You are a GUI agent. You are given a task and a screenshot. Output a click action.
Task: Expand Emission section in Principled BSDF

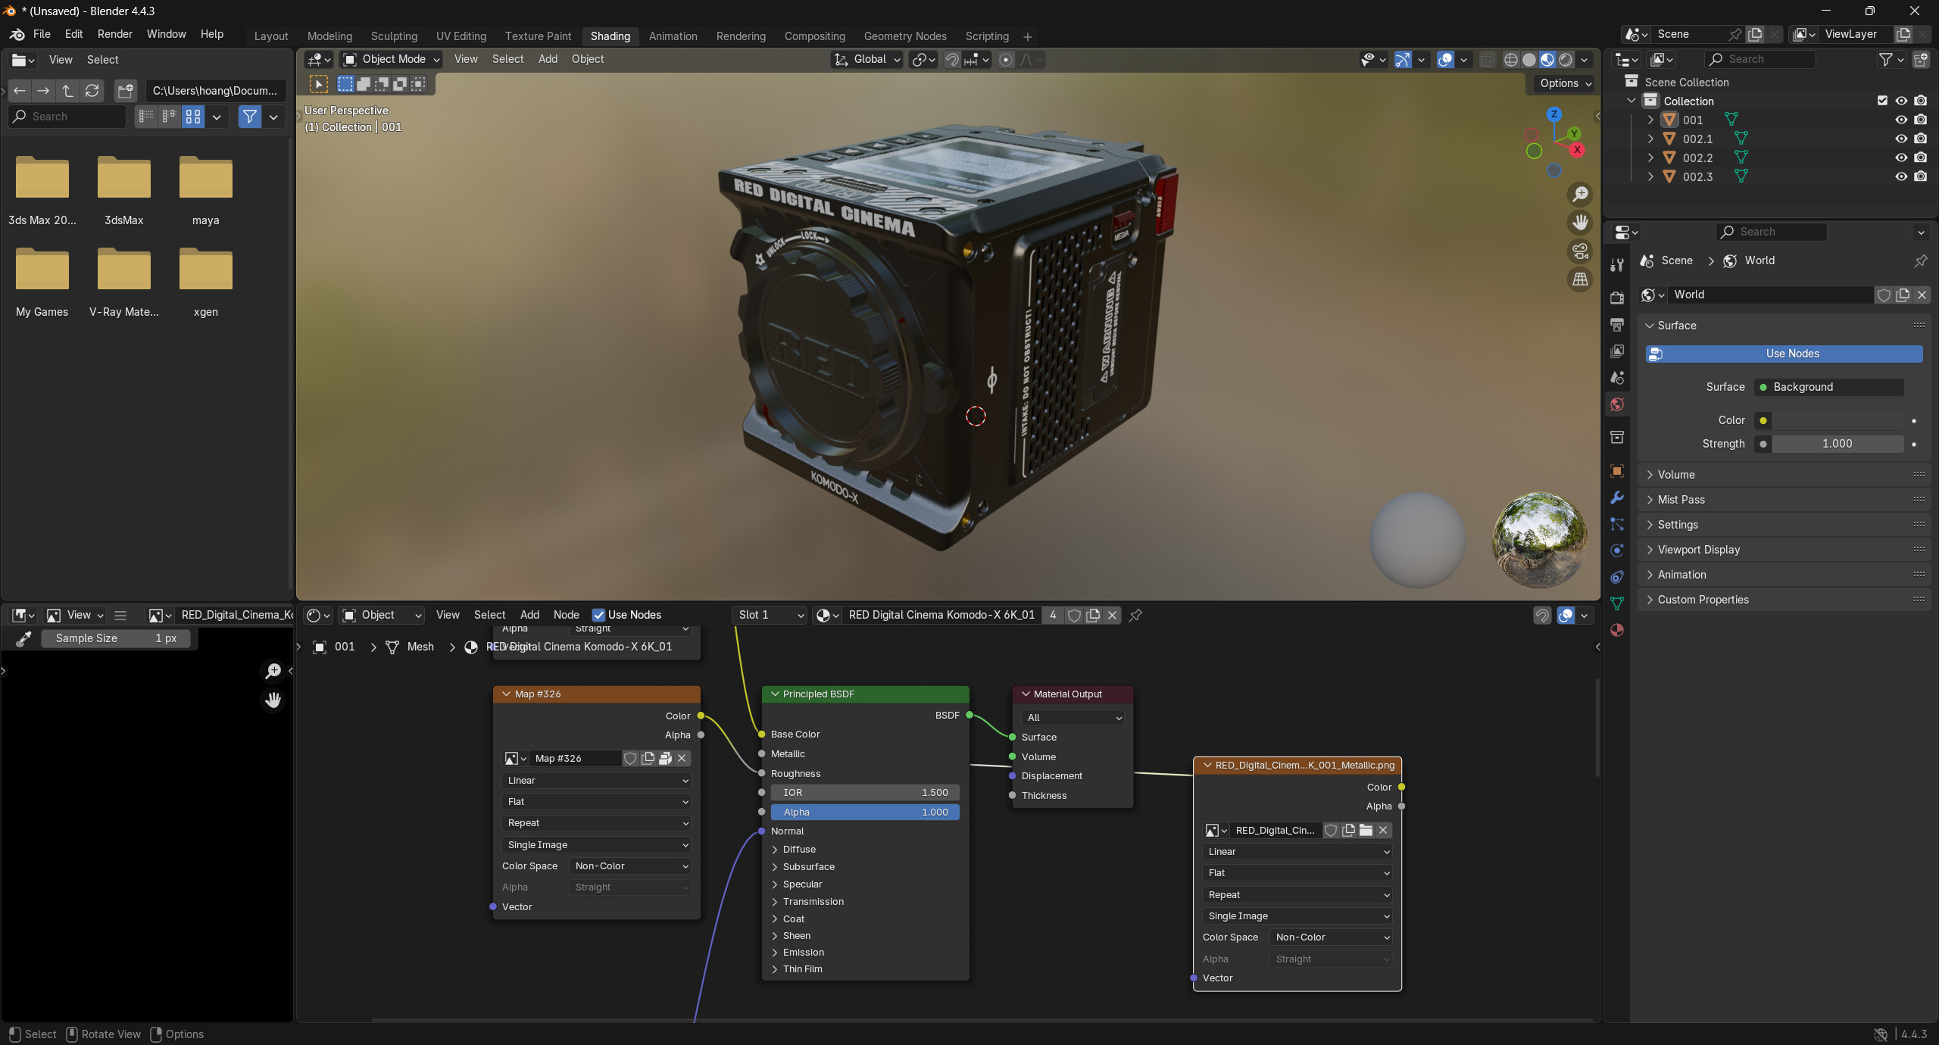tap(803, 953)
